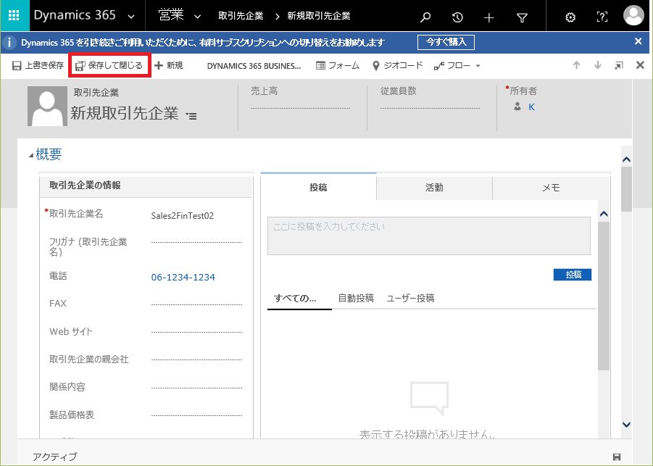653x466 pixels.
Task: Open the app launcher waffle menu
Action: (14, 16)
